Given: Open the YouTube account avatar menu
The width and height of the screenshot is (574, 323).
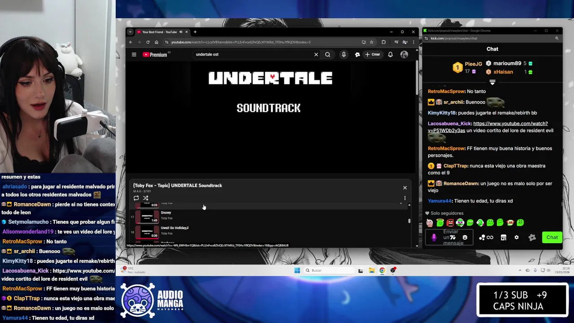Looking at the screenshot, I should 404,55.
